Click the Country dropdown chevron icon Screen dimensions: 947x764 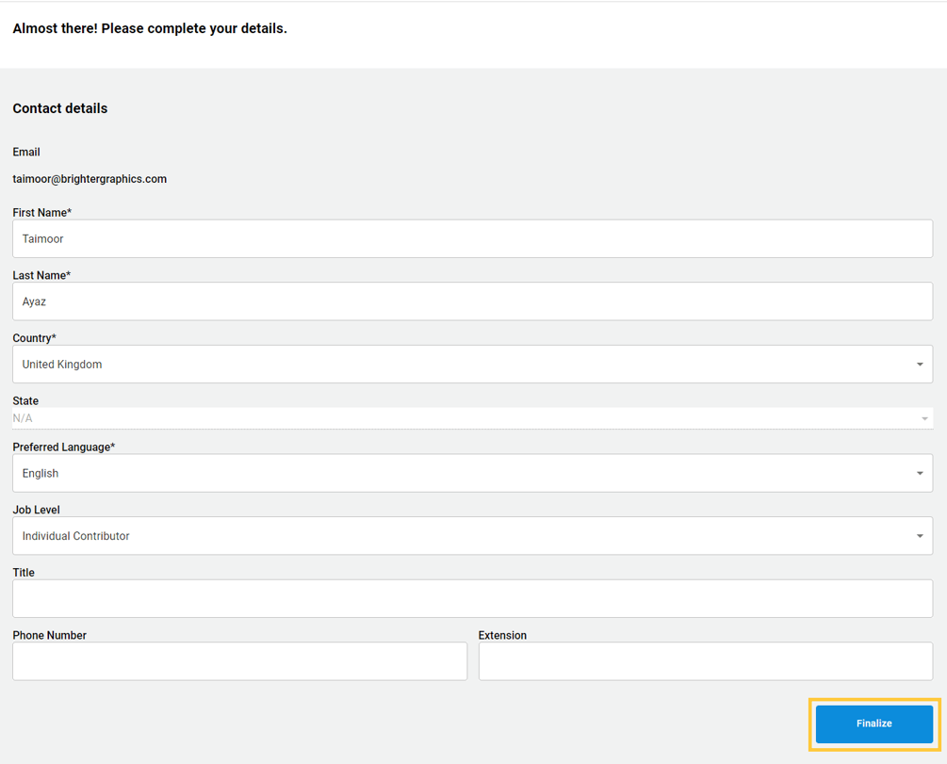[921, 364]
